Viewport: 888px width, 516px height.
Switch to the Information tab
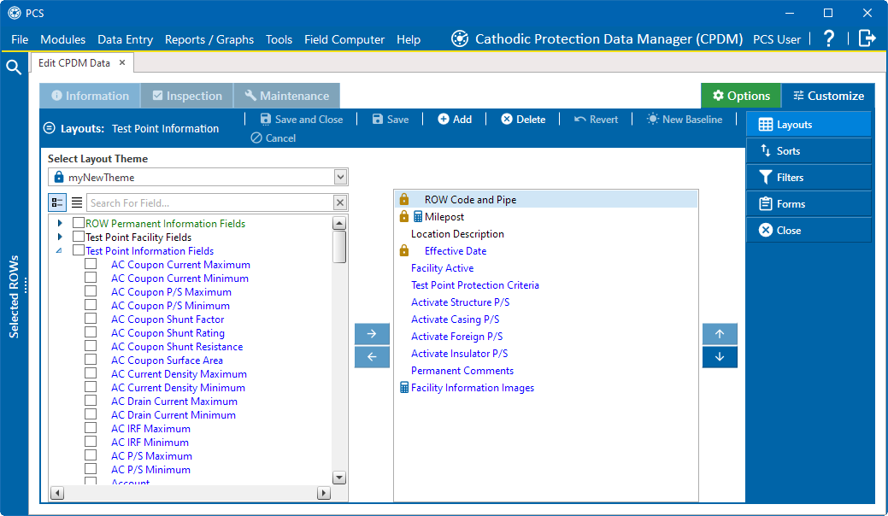[90, 96]
